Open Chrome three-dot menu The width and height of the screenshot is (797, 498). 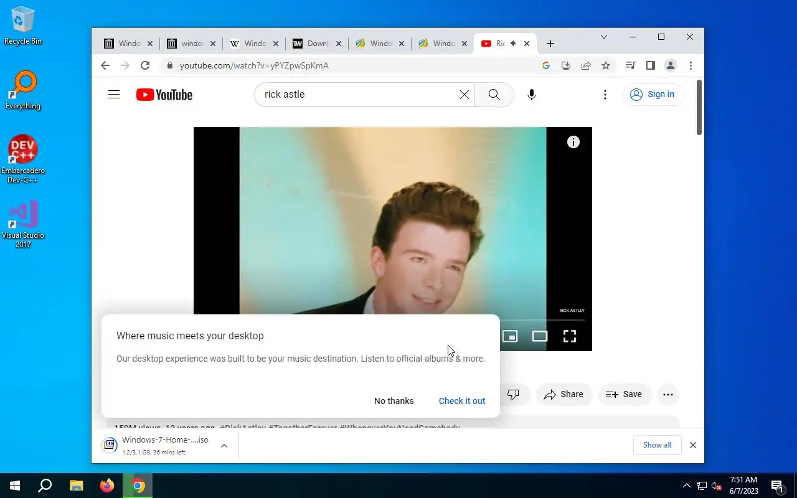pos(691,65)
